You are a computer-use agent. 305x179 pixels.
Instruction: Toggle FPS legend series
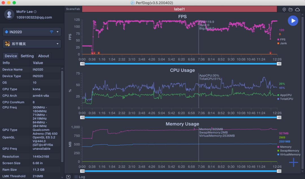(281, 39)
